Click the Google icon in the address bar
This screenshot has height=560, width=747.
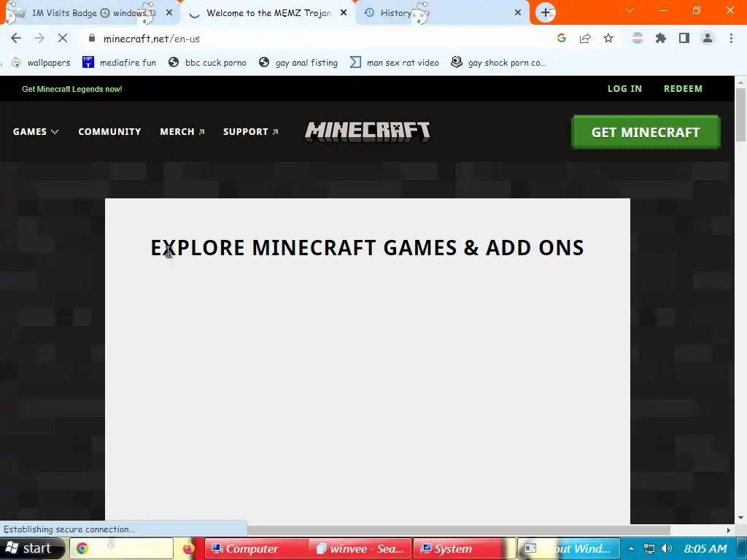pos(561,39)
